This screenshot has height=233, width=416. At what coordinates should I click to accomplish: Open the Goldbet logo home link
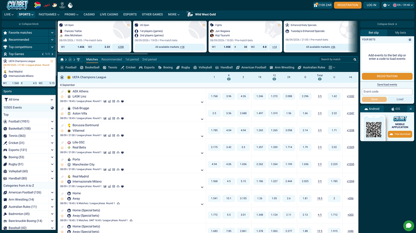[17, 5]
